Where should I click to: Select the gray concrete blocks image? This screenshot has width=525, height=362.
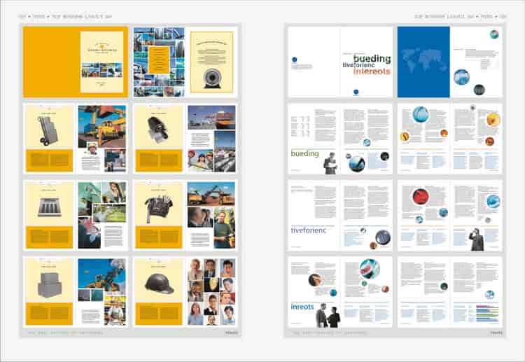(x=48, y=281)
